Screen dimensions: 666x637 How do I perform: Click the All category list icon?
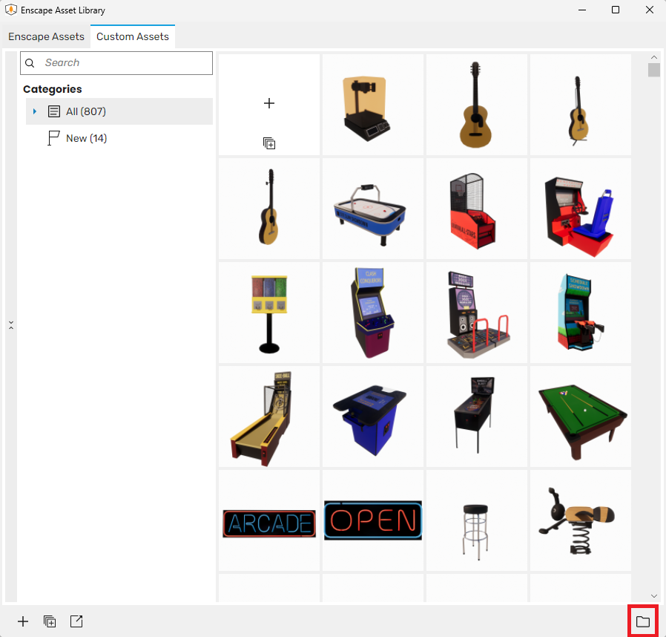[54, 111]
